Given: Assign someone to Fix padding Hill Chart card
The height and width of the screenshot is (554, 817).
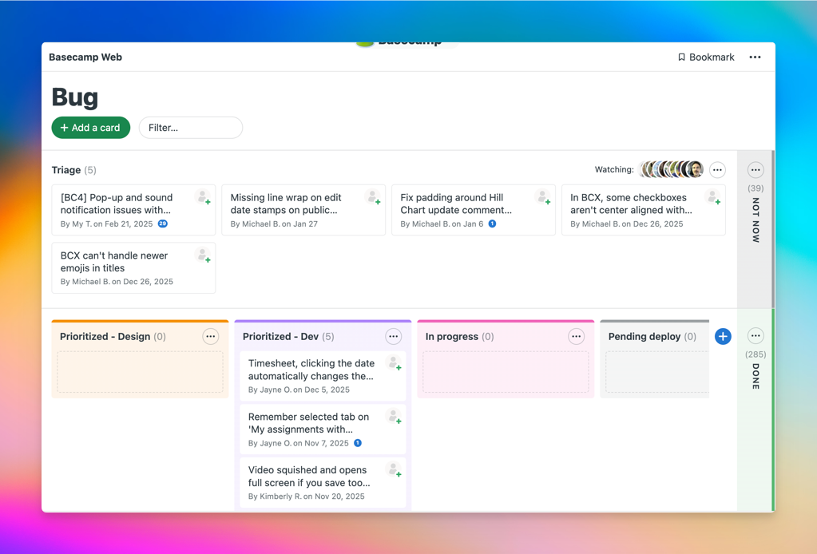Looking at the screenshot, I should click(542, 197).
